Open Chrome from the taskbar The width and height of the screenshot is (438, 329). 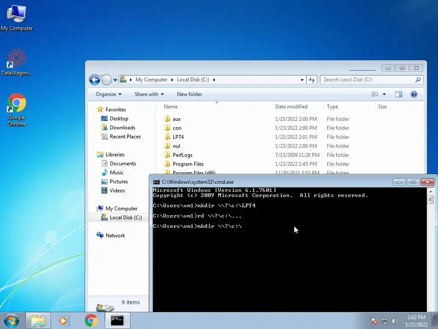(x=91, y=320)
